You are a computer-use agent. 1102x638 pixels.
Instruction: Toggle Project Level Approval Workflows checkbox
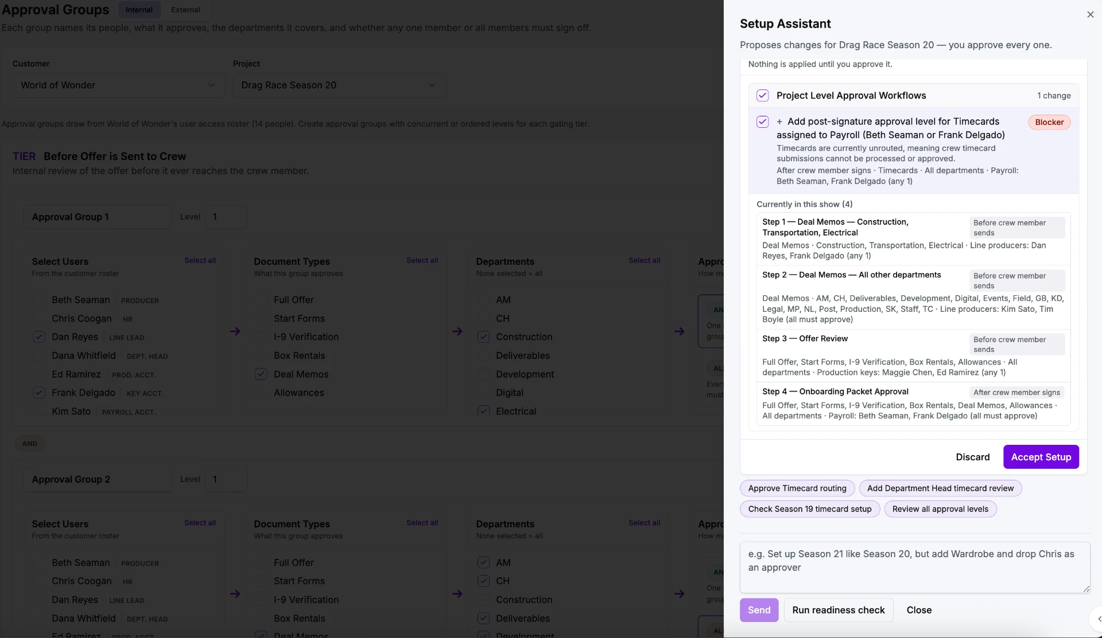[x=762, y=95]
